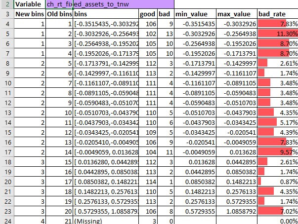Select bins cell starting [ 0.1482213

[x=106, y=191]
